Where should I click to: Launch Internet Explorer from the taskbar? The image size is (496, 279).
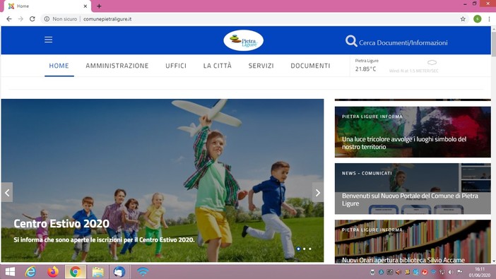[30, 272]
